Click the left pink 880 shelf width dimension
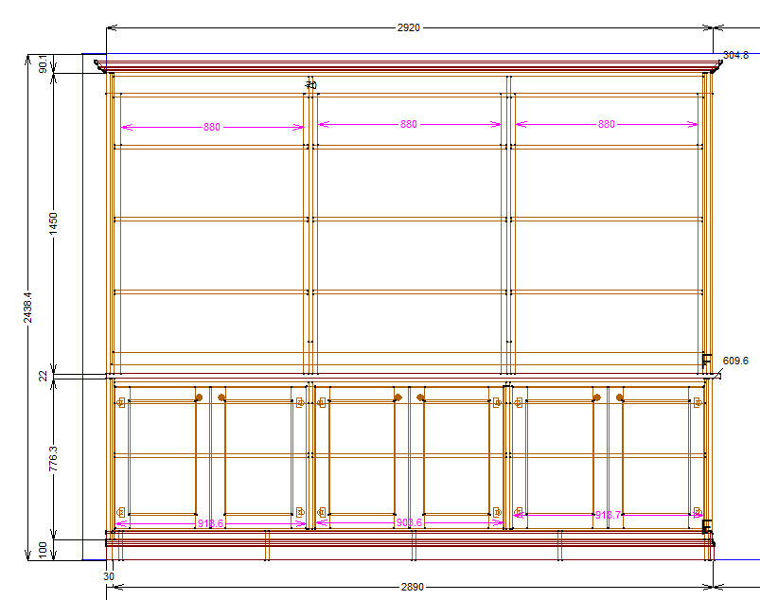The width and height of the screenshot is (760, 600). coord(212,123)
